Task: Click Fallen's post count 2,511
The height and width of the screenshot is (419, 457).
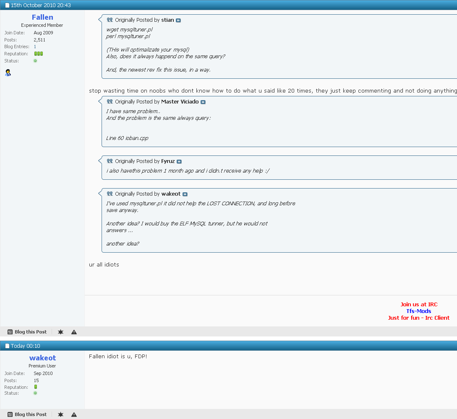Action: (39, 40)
